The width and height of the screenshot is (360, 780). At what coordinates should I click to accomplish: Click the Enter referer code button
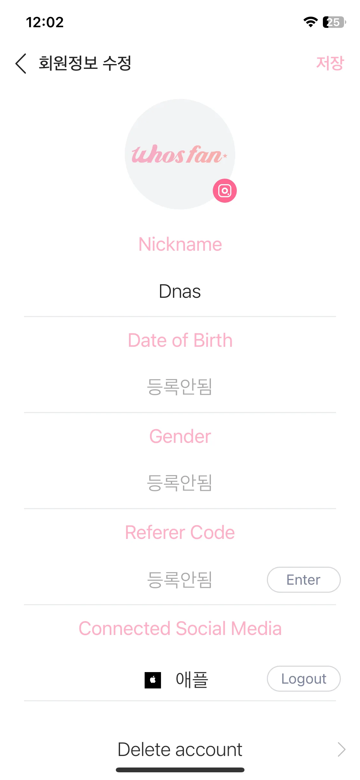(x=304, y=580)
